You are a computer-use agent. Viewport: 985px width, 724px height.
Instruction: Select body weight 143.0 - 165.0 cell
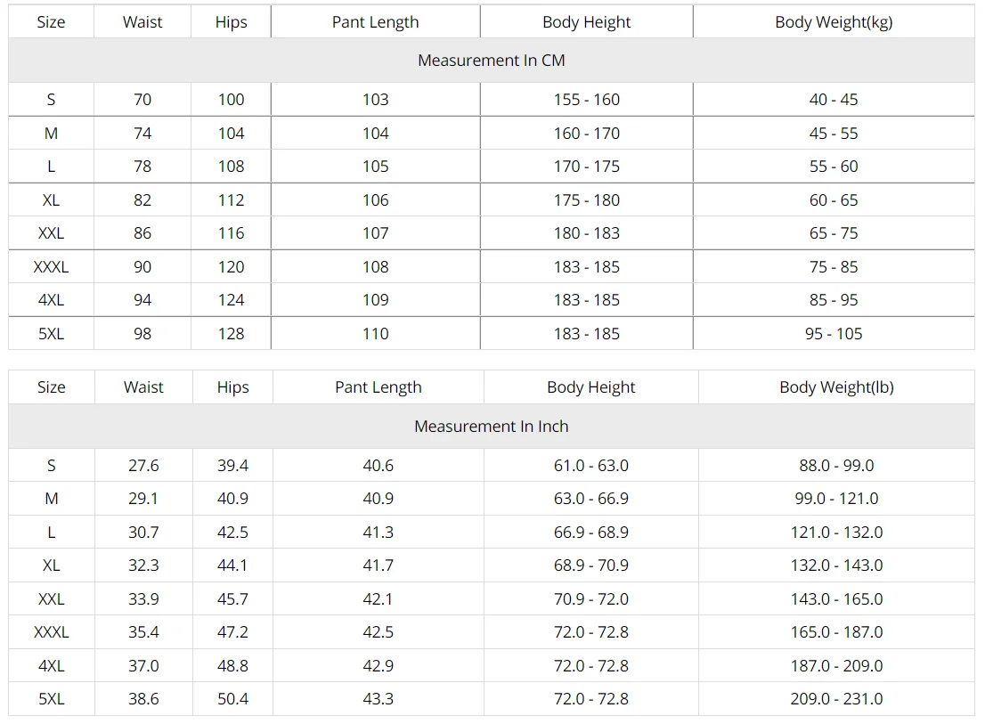pos(837,599)
